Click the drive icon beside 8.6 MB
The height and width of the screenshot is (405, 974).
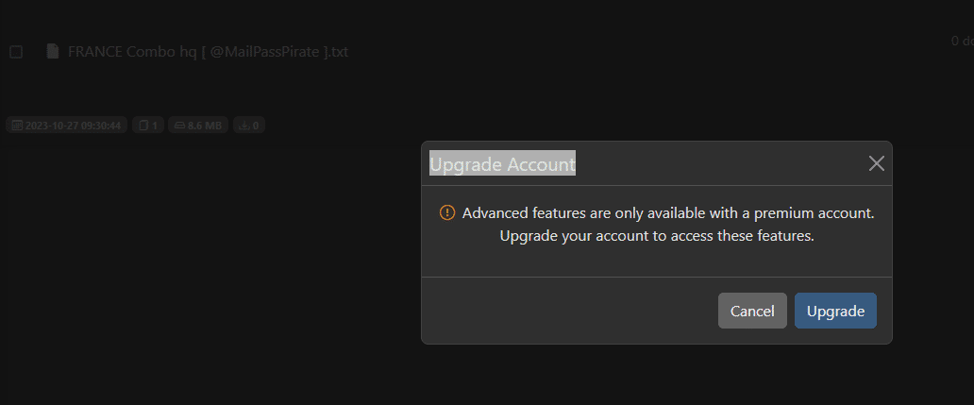(x=179, y=125)
